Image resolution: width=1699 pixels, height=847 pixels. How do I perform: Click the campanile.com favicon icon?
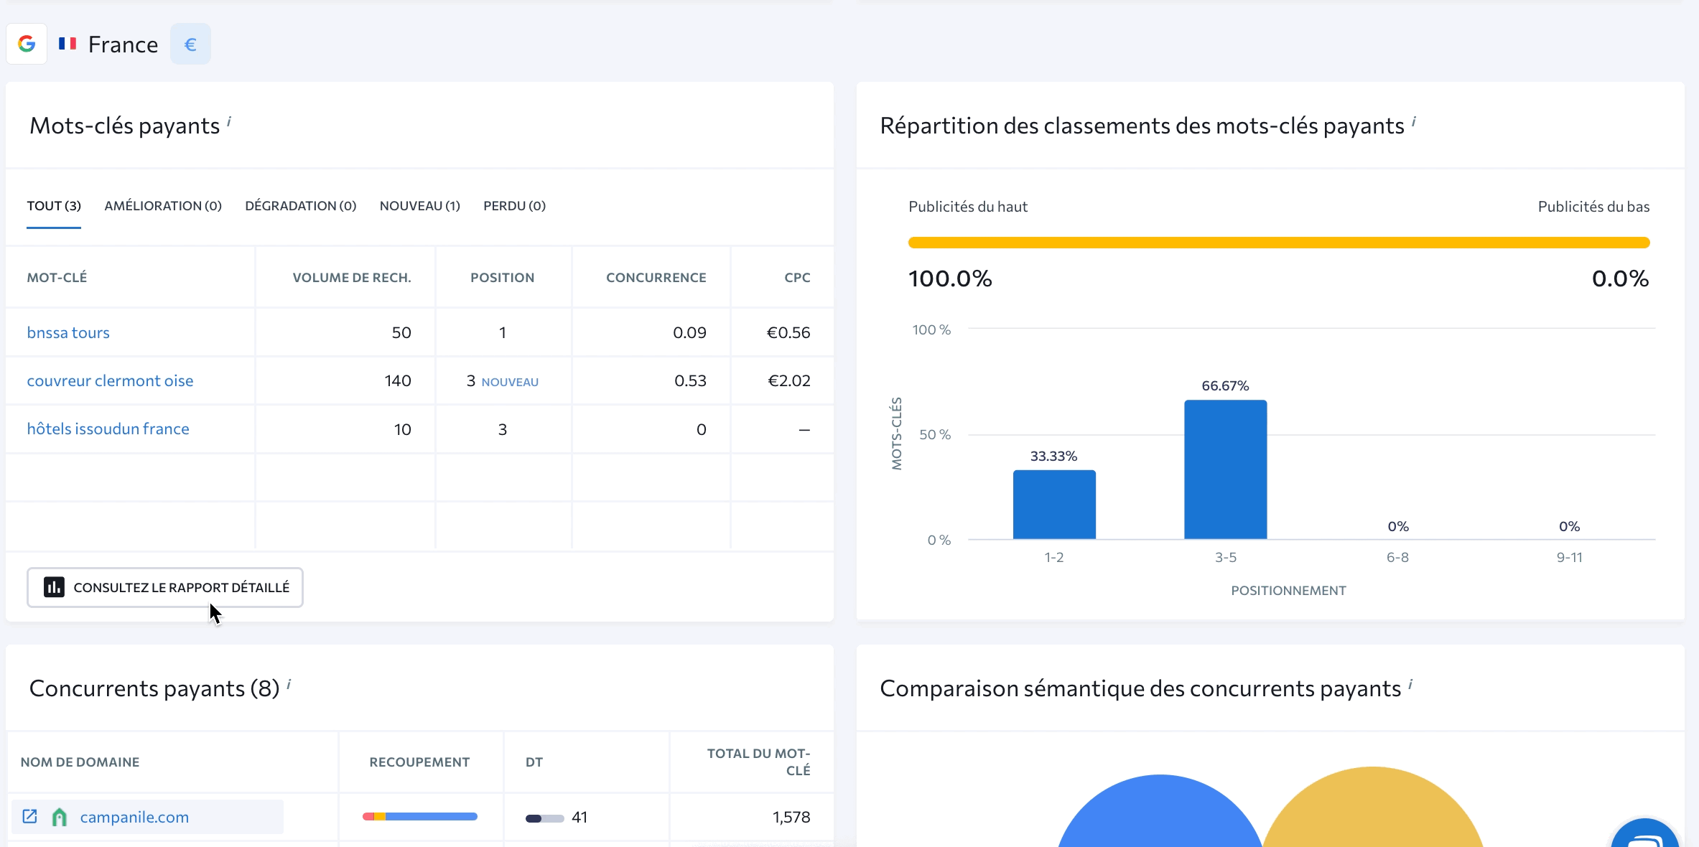tap(60, 817)
